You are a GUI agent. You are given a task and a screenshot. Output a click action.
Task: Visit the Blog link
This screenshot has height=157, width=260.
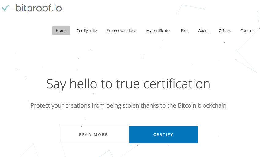point(185,30)
